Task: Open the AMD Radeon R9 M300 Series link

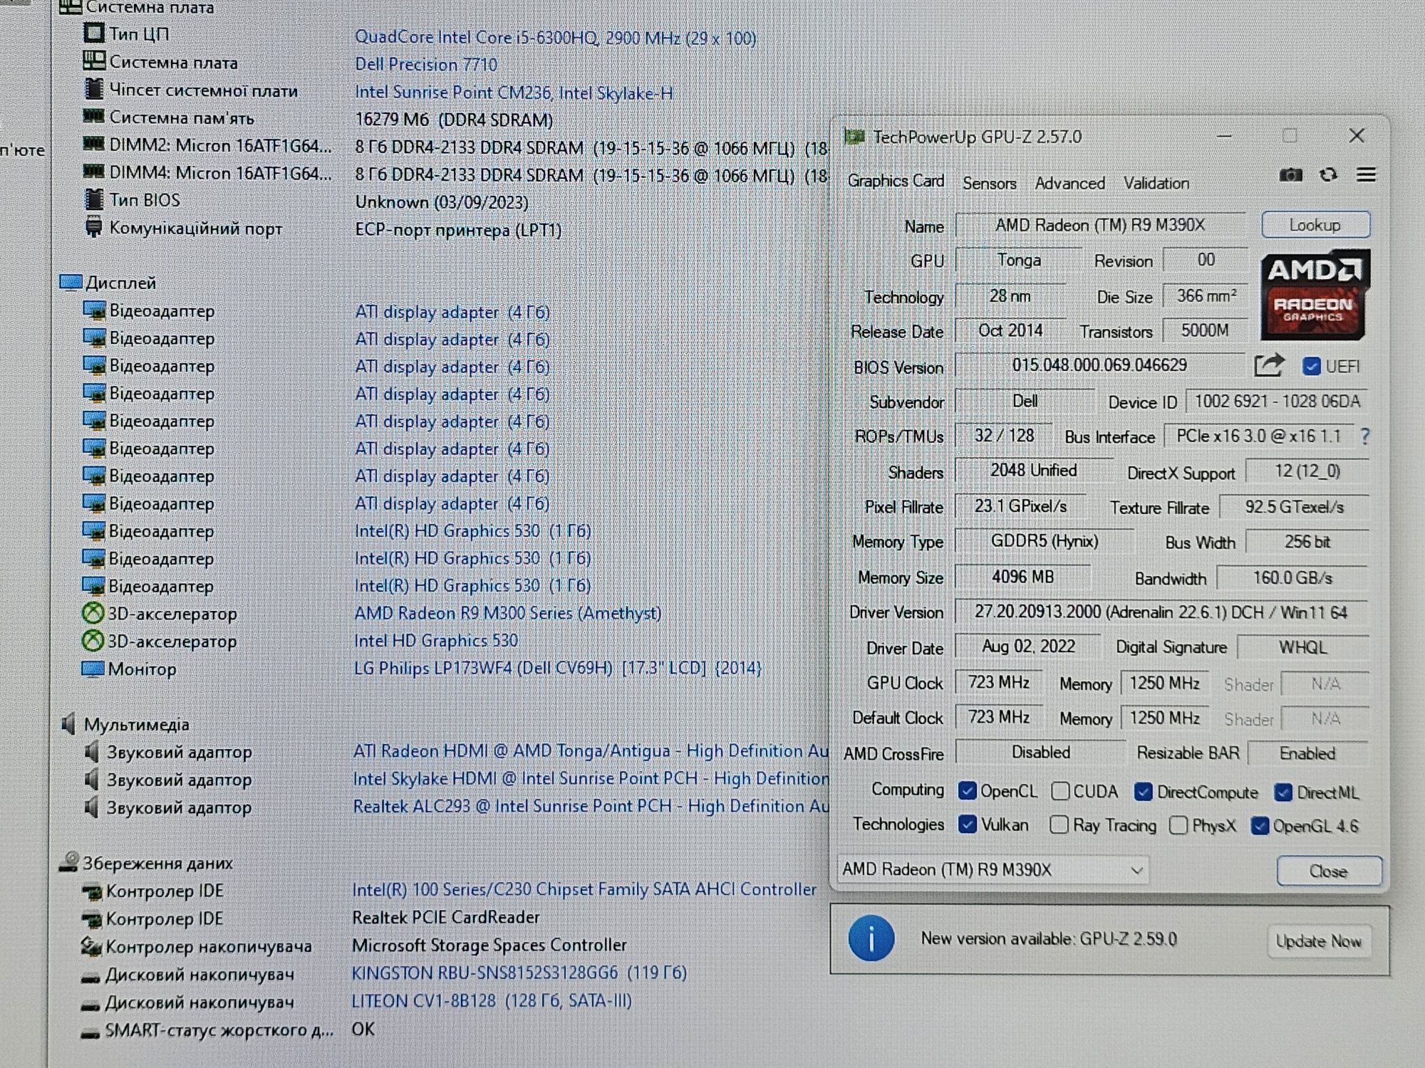Action: pos(508,613)
